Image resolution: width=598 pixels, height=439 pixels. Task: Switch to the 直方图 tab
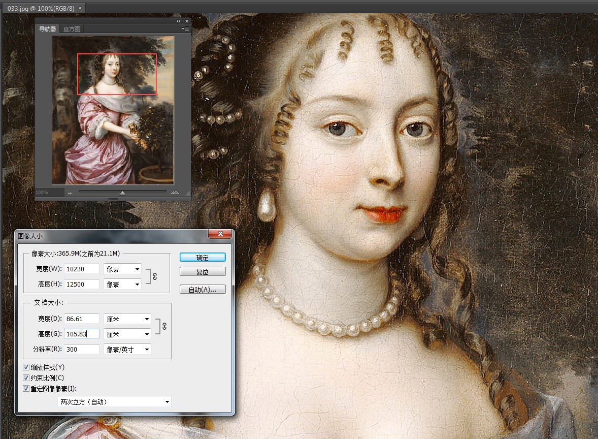click(x=72, y=29)
